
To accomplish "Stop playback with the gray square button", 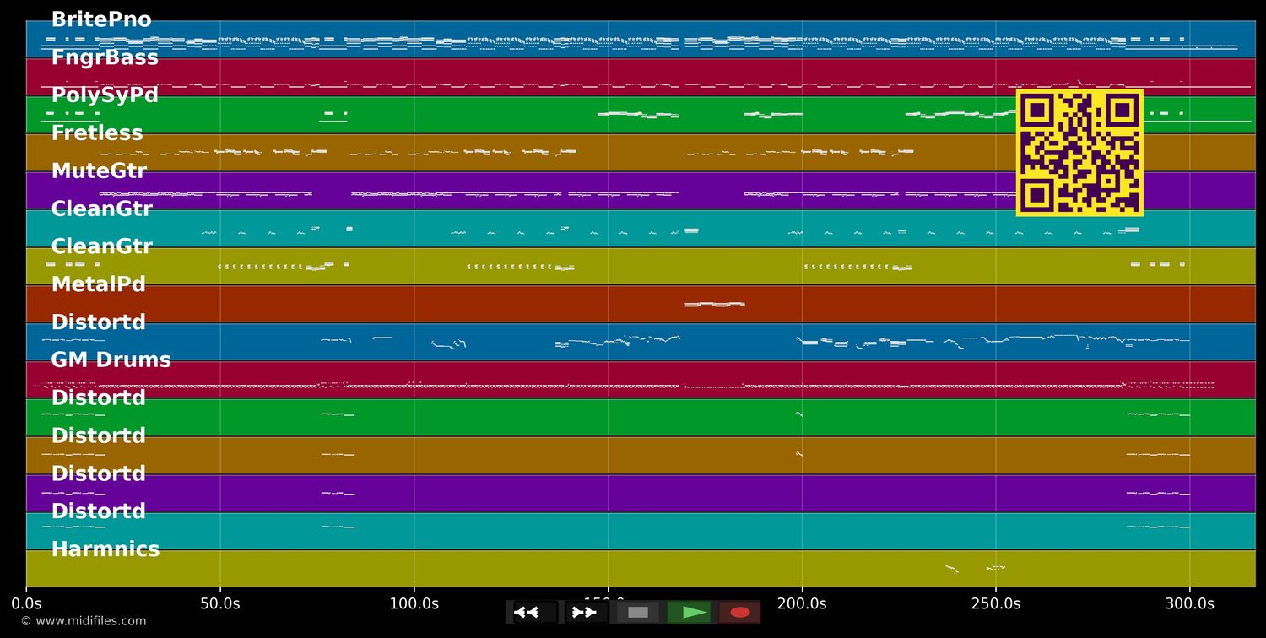I will [x=638, y=613].
